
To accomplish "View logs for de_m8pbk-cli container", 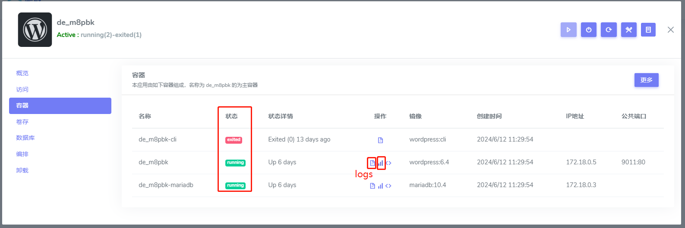I will pyautogui.click(x=380, y=140).
